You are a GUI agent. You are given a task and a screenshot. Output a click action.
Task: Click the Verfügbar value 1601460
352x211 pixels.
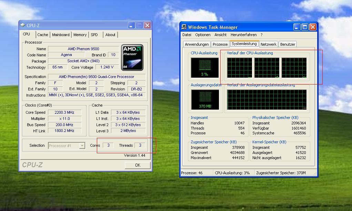pyautogui.click(x=299, y=128)
